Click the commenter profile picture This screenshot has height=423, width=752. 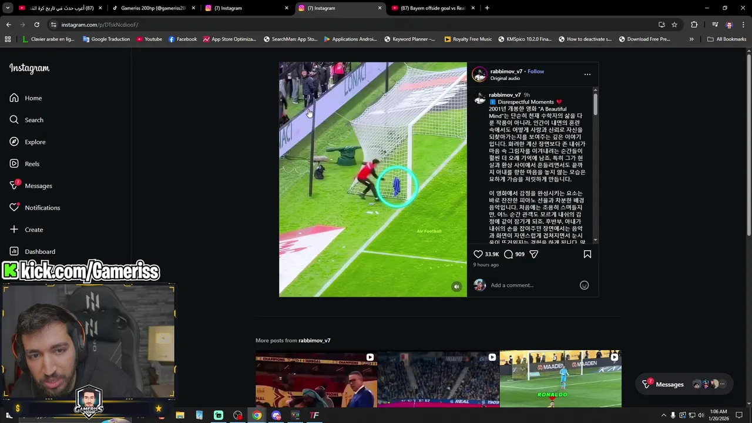click(x=480, y=286)
